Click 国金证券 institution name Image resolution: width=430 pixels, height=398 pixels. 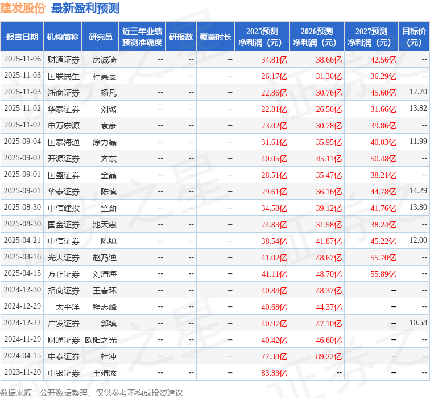pyautogui.click(x=64, y=225)
